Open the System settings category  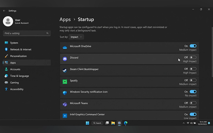pos(27,43)
